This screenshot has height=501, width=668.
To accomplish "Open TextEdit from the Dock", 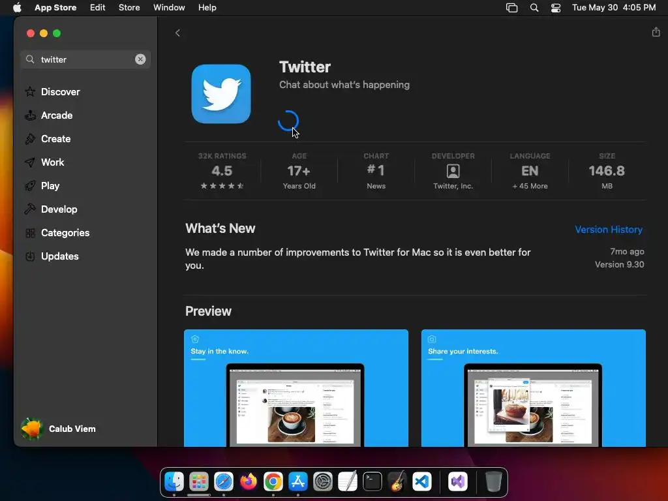I will coord(348,482).
